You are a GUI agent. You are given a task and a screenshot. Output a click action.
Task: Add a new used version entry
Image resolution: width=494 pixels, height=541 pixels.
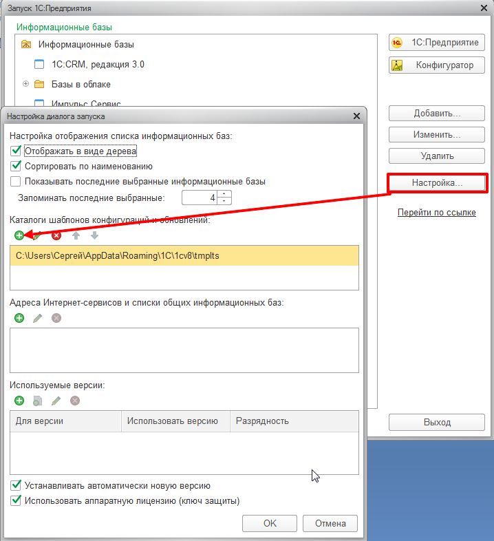(19, 401)
